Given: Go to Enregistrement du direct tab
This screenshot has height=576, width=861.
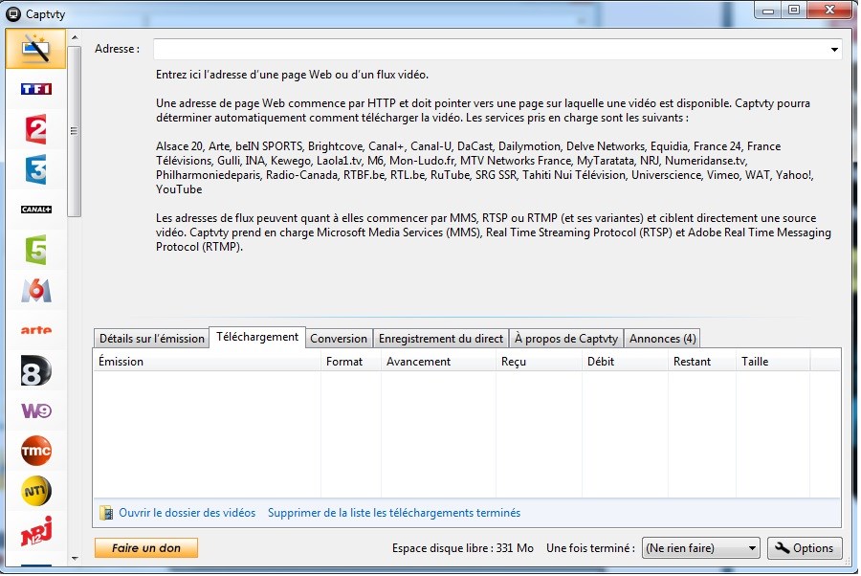Looking at the screenshot, I should pos(440,339).
